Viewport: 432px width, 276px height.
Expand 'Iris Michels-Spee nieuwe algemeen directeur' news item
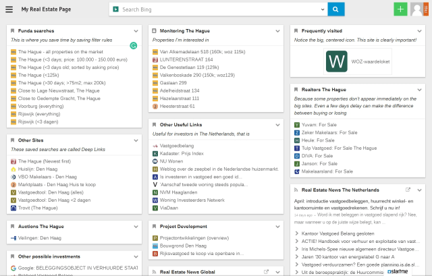coord(360,249)
